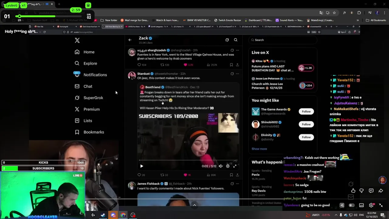Click back arrow beside Zack's name
389x219 pixels.
[x=130, y=40]
